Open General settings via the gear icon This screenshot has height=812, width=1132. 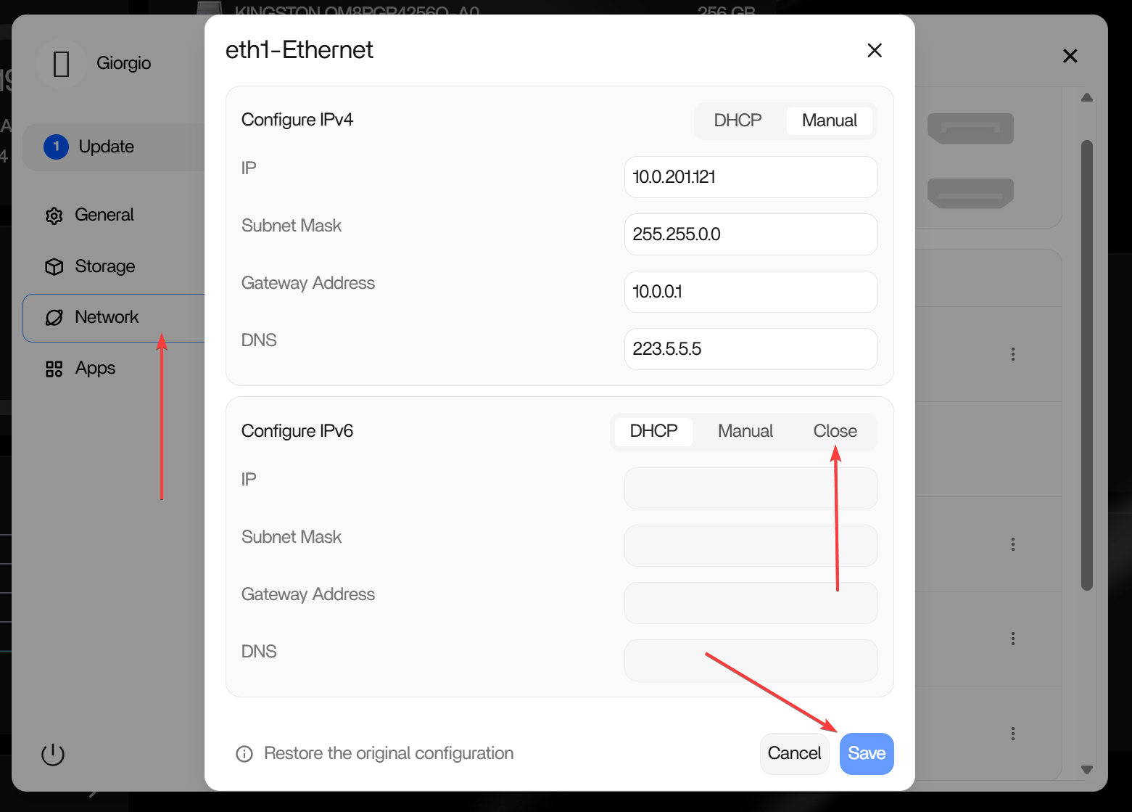point(54,216)
